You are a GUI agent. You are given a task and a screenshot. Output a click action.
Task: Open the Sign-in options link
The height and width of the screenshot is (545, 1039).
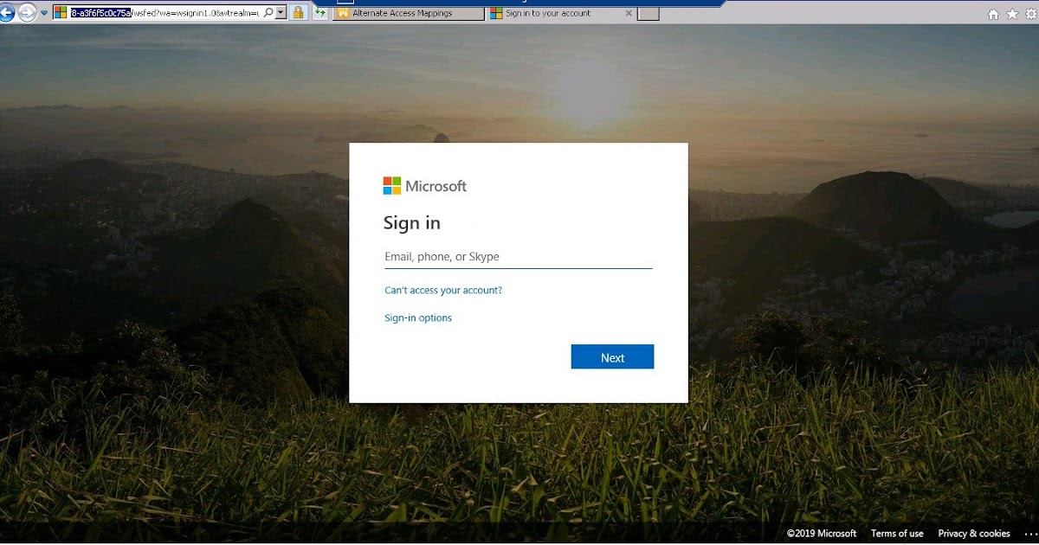pos(417,317)
